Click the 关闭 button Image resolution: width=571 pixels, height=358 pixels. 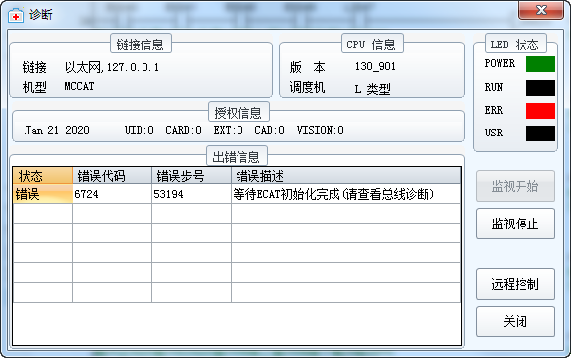click(516, 321)
